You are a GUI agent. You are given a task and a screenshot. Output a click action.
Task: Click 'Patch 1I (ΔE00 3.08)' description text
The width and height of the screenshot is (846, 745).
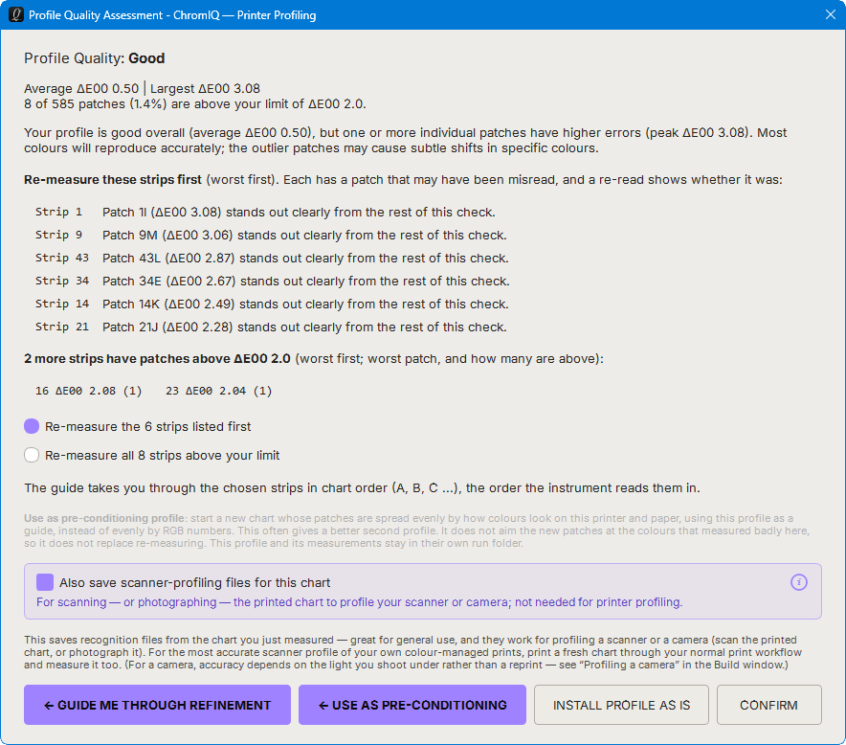(299, 213)
